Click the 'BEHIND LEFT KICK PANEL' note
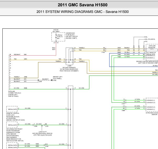 coord(57,78)
